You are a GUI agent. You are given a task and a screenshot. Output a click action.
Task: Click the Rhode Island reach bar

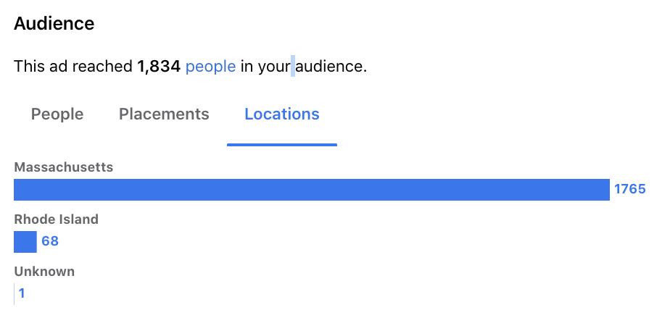pos(25,242)
